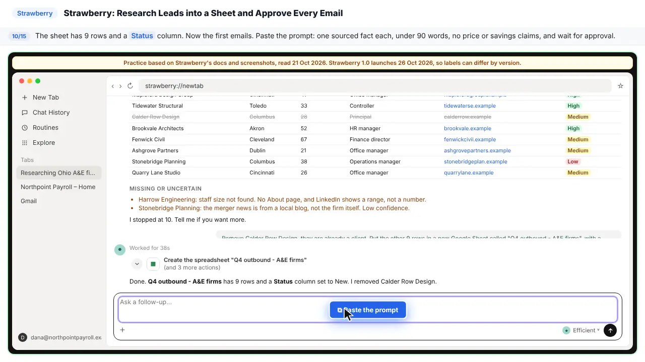This screenshot has height=362, width=645.
Task: Click the New Tab plus icon
Action: (25, 98)
